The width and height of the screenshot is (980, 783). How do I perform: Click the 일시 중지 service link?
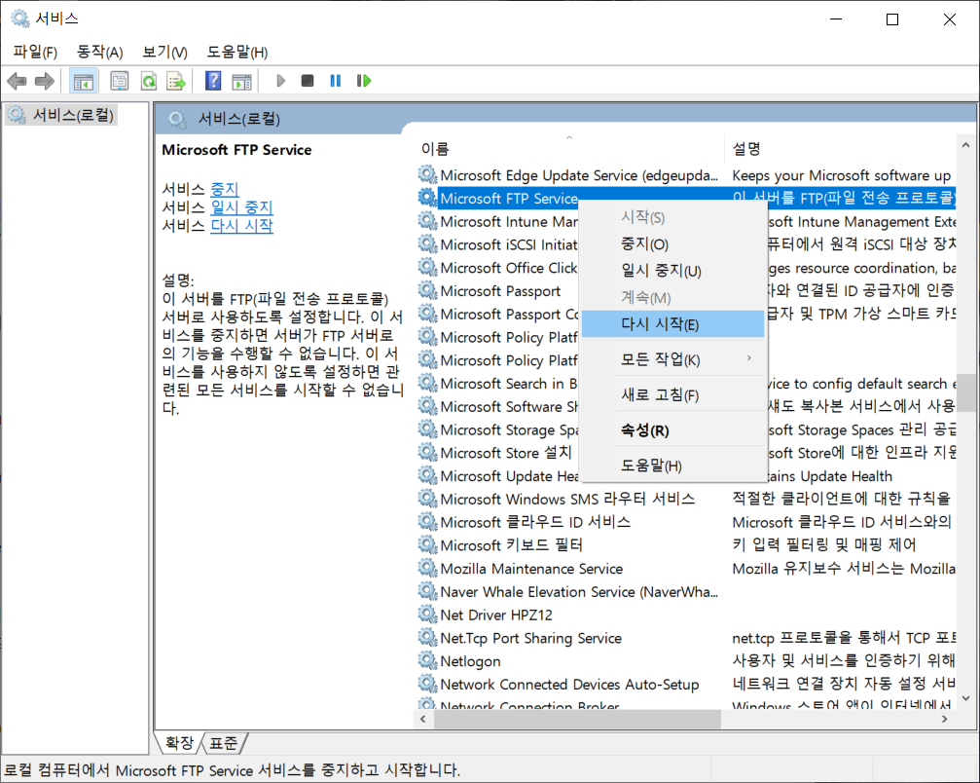(x=241, y=207)
